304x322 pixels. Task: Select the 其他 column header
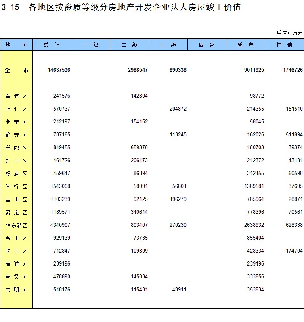(284, 45)
